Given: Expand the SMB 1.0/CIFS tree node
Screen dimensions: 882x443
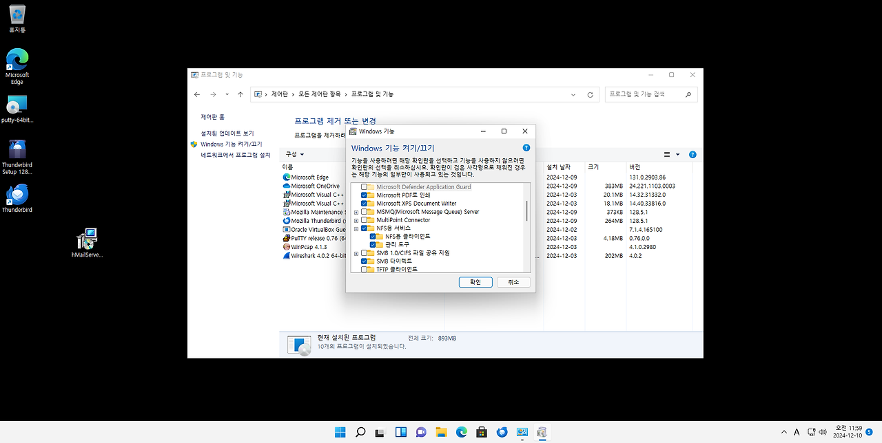Looking at the screenshot, I should click(x=356, y=253).
